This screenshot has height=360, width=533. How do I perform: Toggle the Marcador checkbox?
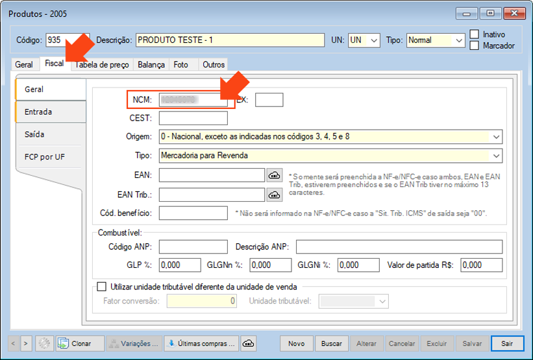475,45
